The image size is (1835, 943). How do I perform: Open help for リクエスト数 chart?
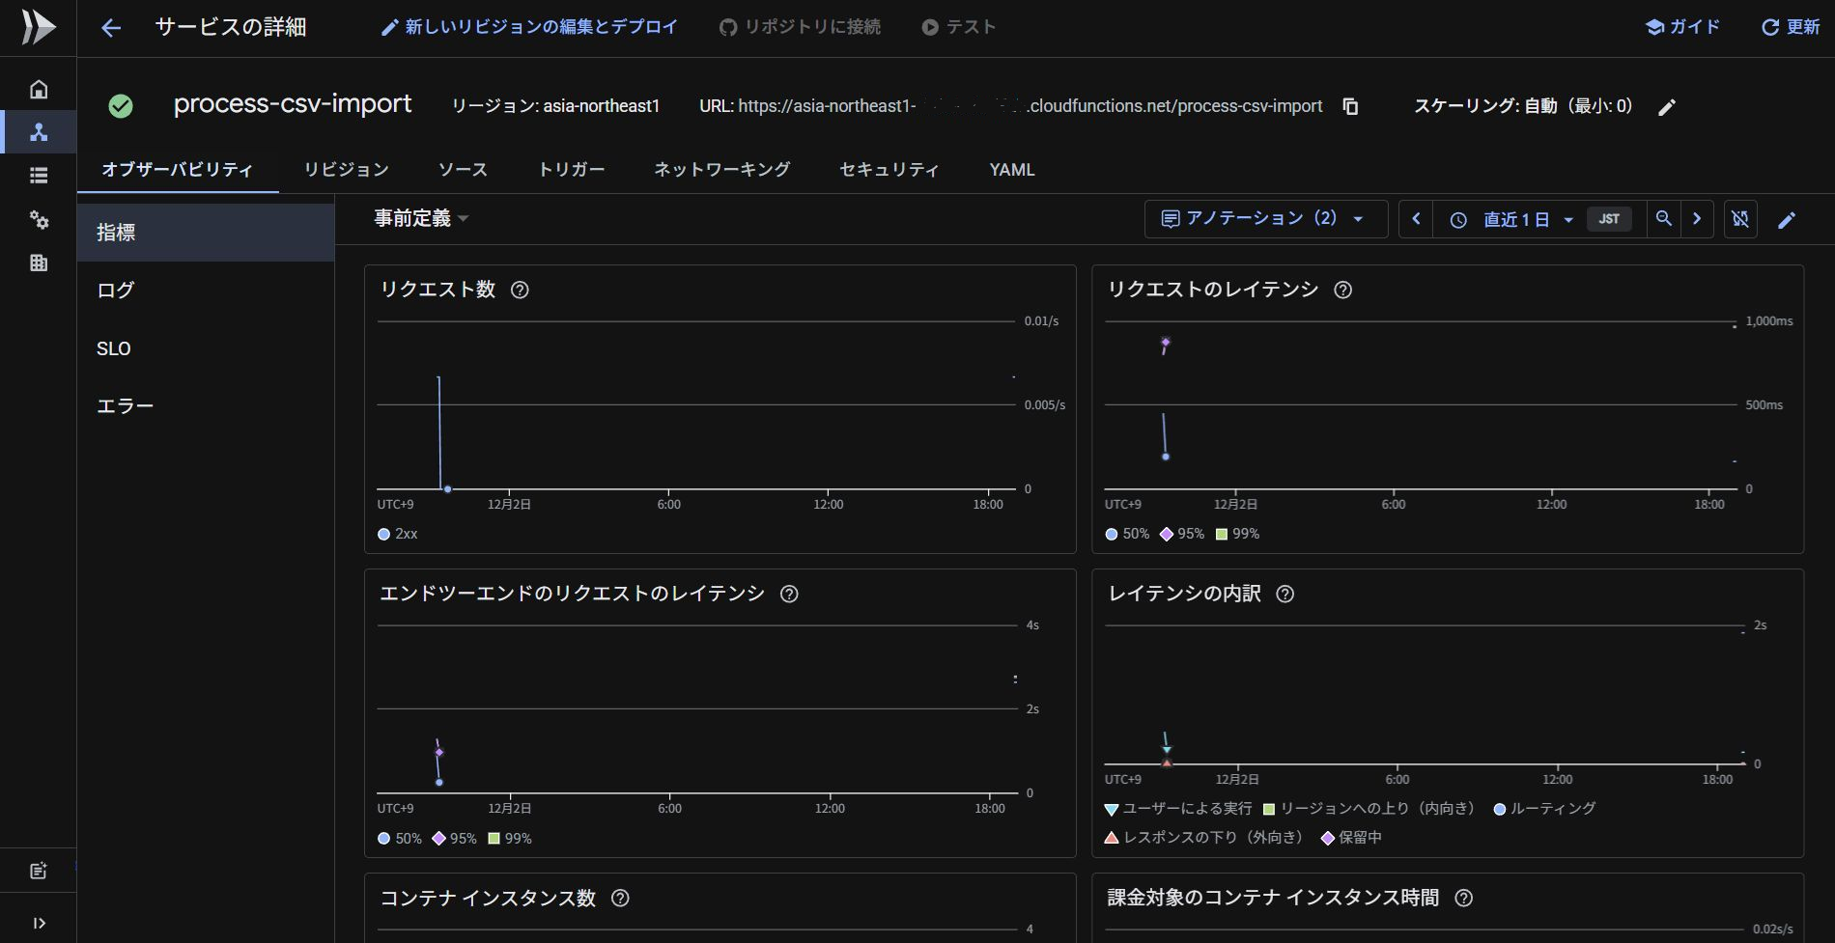pyautogui.click(x=520, y=290)
